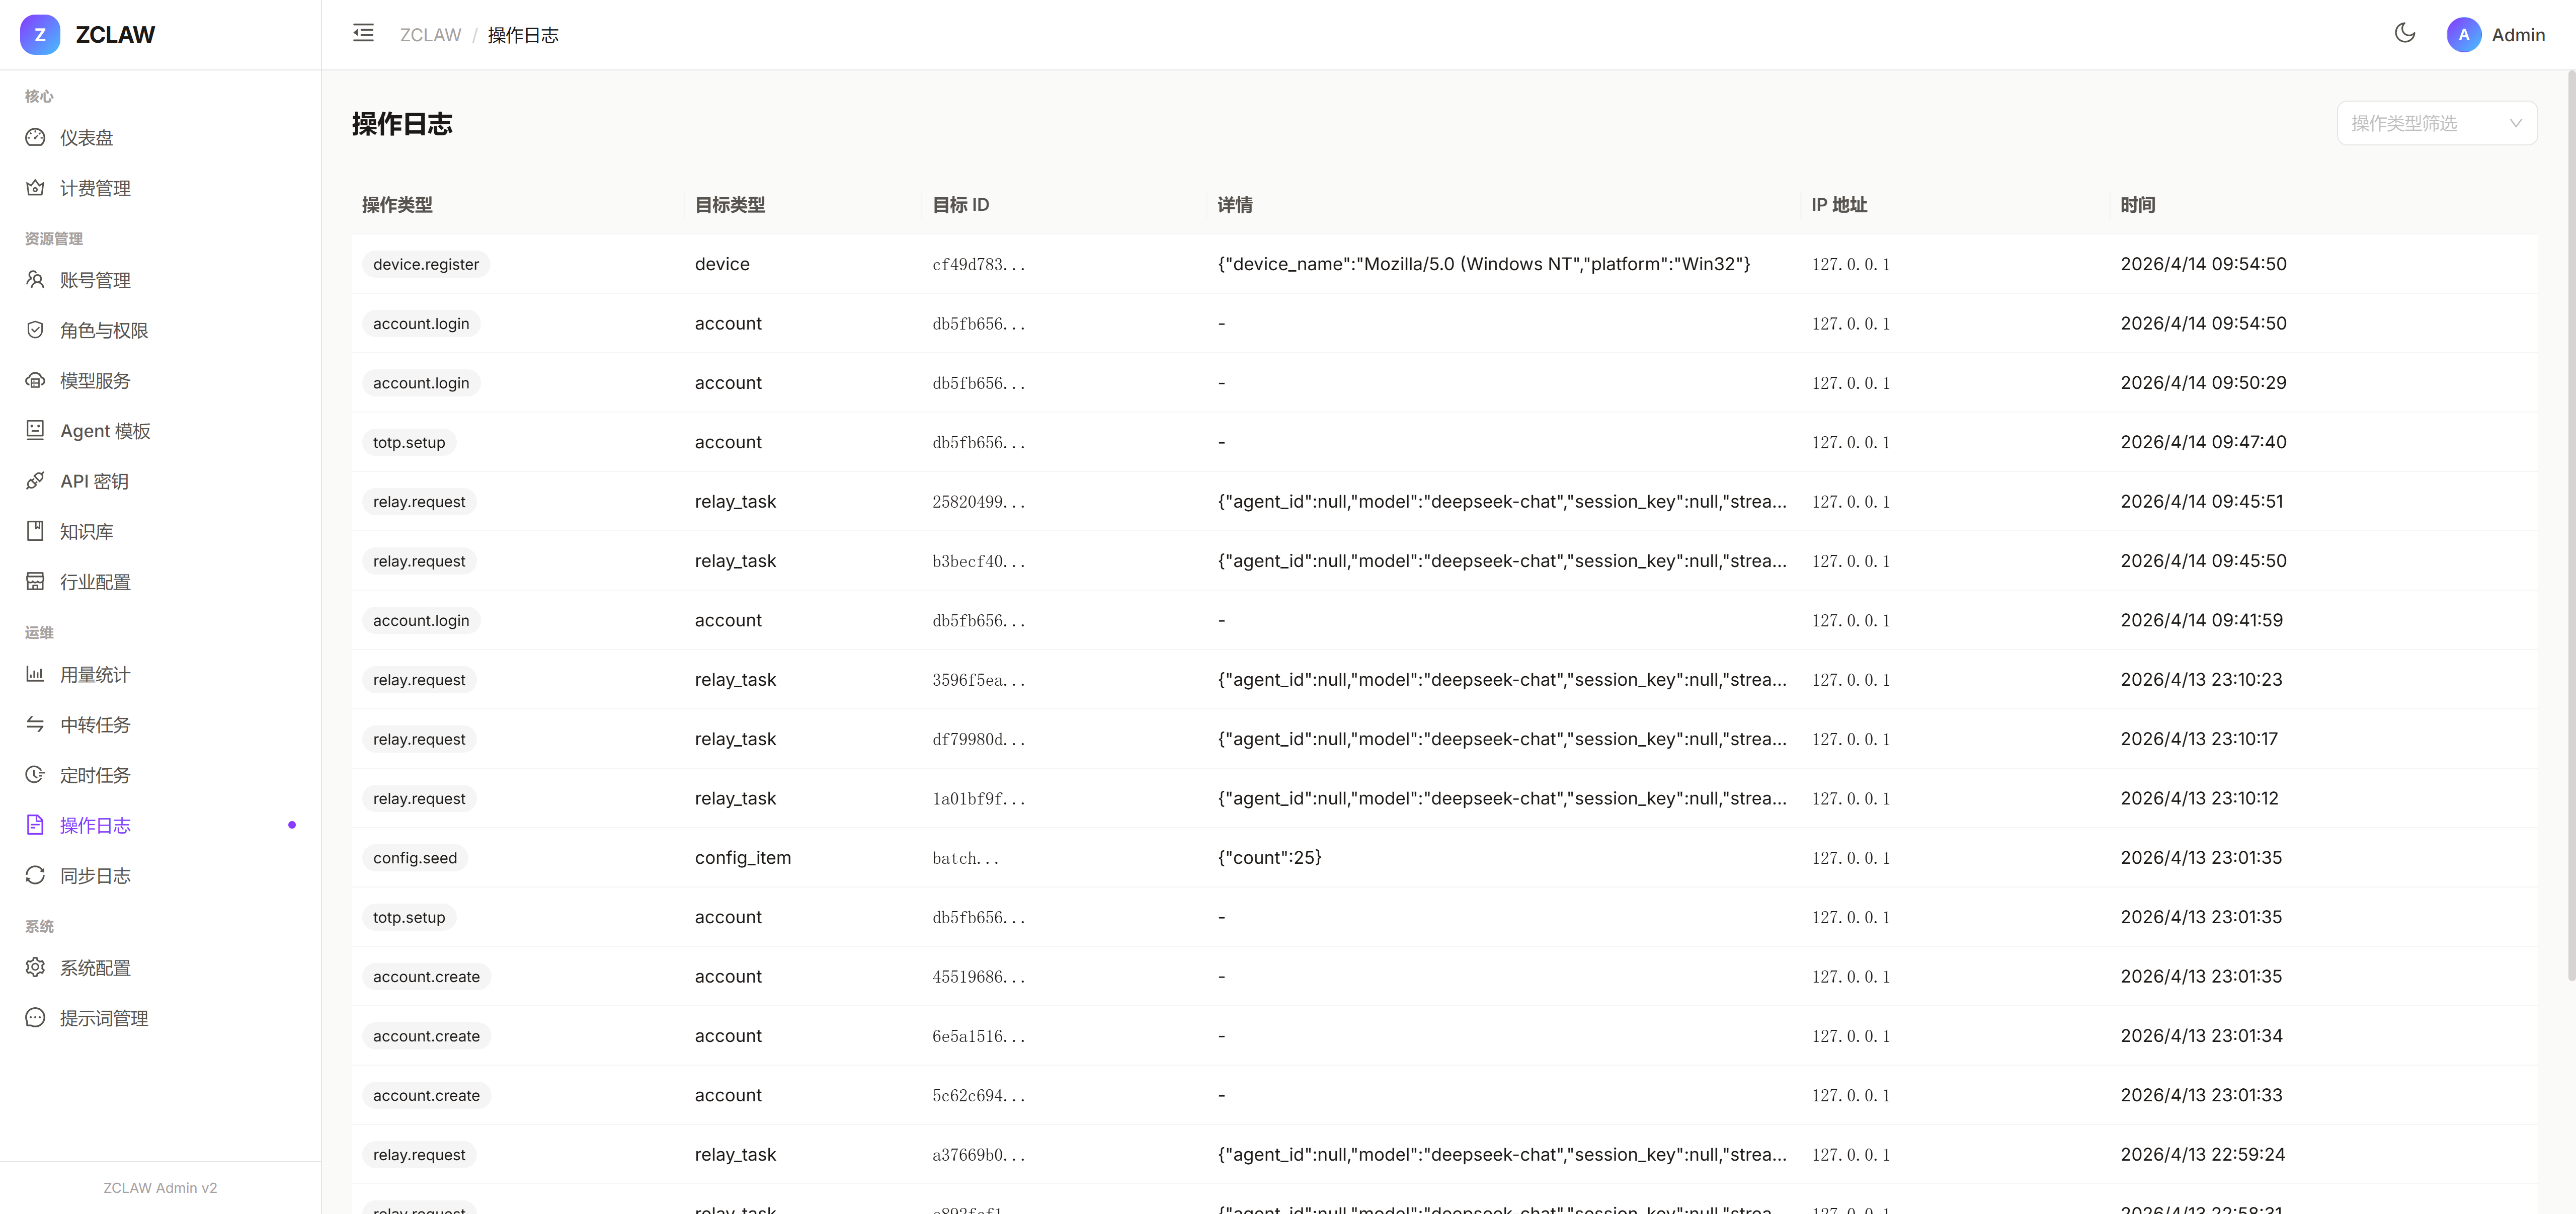Image resolution: width=2576 pixels, height=1214 pixels.
Task: Click the 知识库 book icon
Action: pos(36,531)
